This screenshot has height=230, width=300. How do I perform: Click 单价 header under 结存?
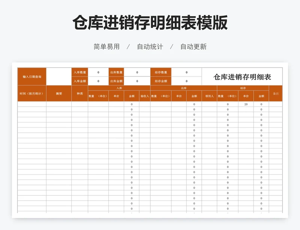246,96
